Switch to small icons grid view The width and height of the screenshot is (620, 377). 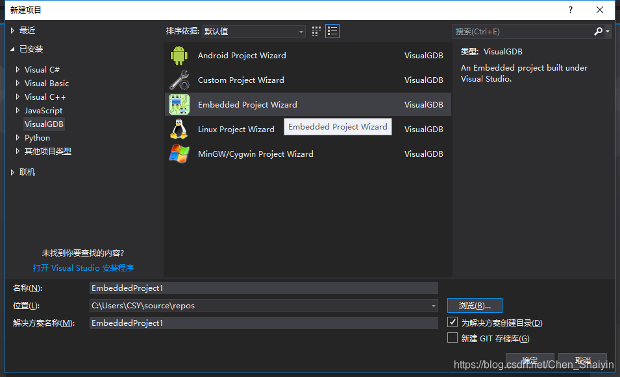click(x=316, y=31)
